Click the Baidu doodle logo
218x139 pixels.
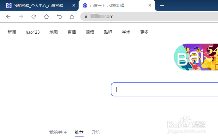[x=196, y=57]
